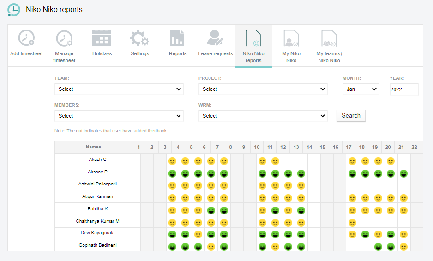Open the Project dropdown

[x=263, y=89]
